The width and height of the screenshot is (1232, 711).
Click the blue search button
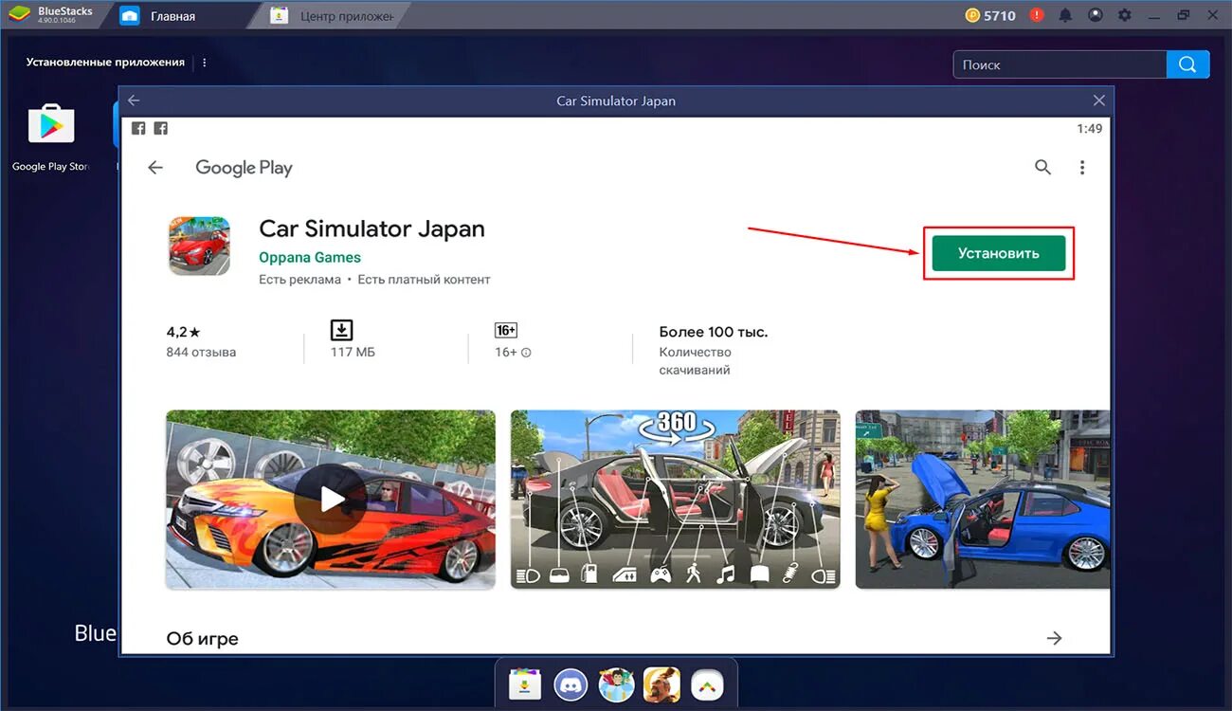point(1188,64)
